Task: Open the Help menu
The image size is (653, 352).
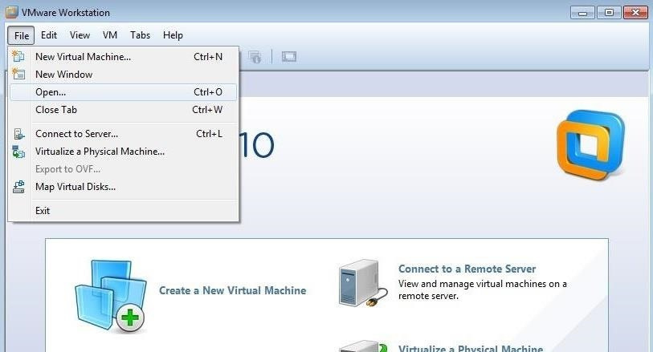Action: tap(173, 35)
